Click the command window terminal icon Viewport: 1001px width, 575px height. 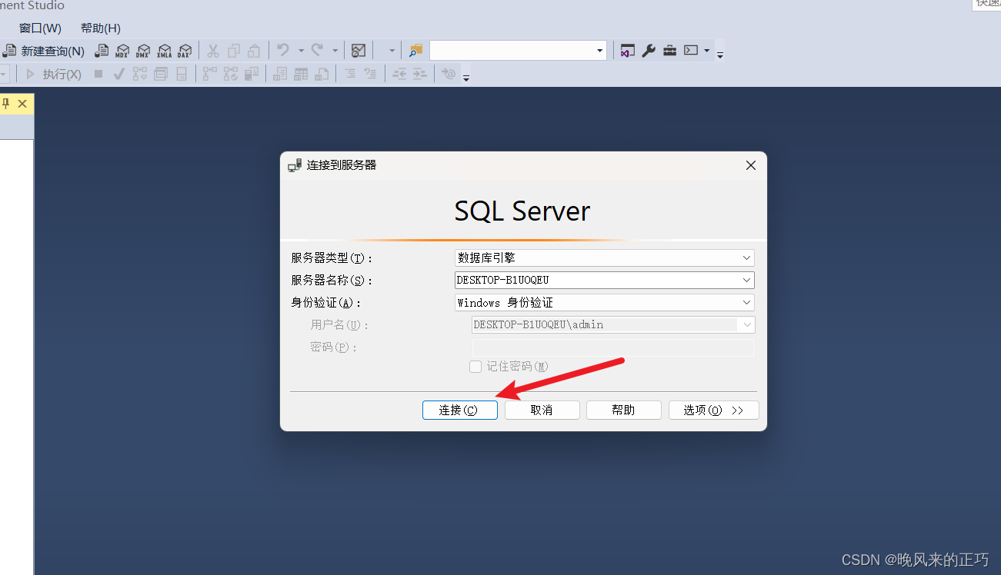(x=691, y=51)
